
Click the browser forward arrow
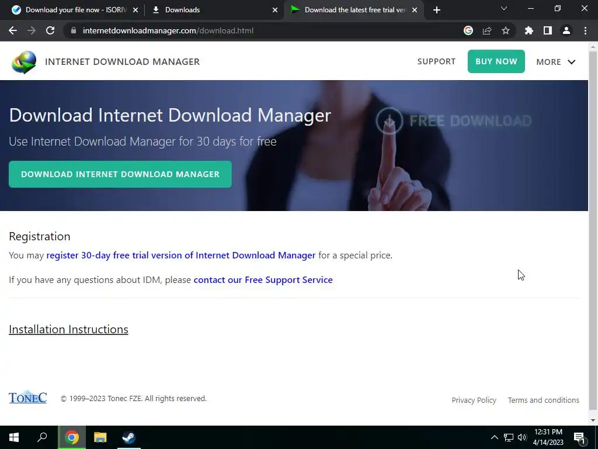[x=32, y=30]
